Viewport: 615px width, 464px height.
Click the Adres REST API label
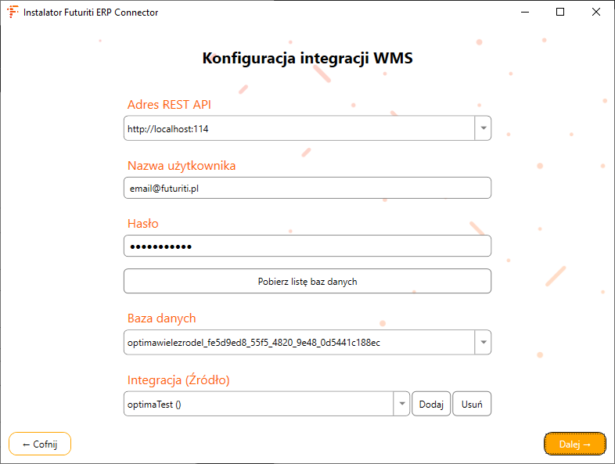coord(169,105)
